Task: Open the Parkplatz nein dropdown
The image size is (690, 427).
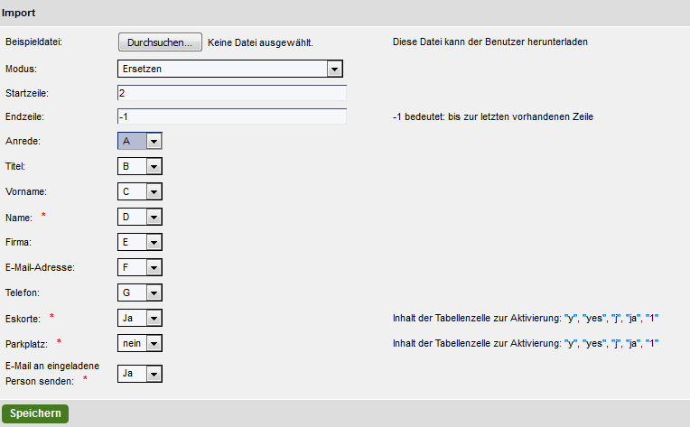Action: (140, 343)
